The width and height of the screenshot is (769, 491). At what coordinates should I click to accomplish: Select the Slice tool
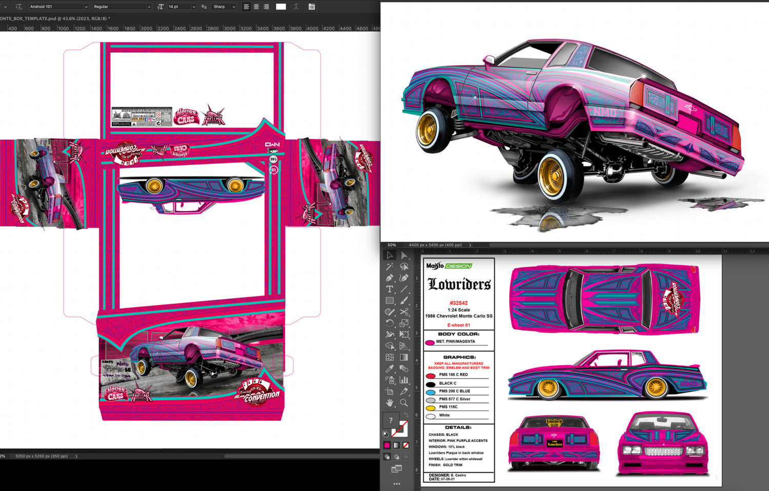pos(404,392)
